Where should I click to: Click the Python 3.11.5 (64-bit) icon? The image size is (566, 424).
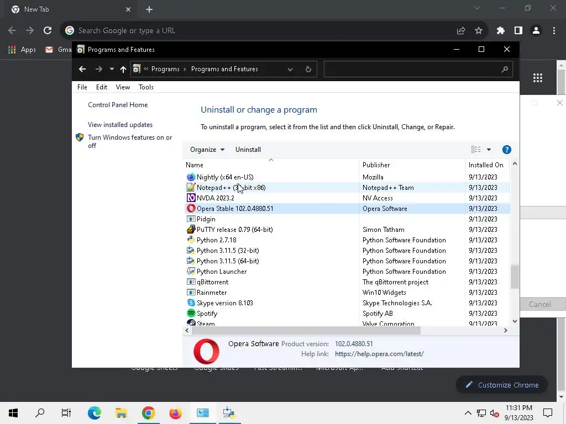tap(191, 261)
